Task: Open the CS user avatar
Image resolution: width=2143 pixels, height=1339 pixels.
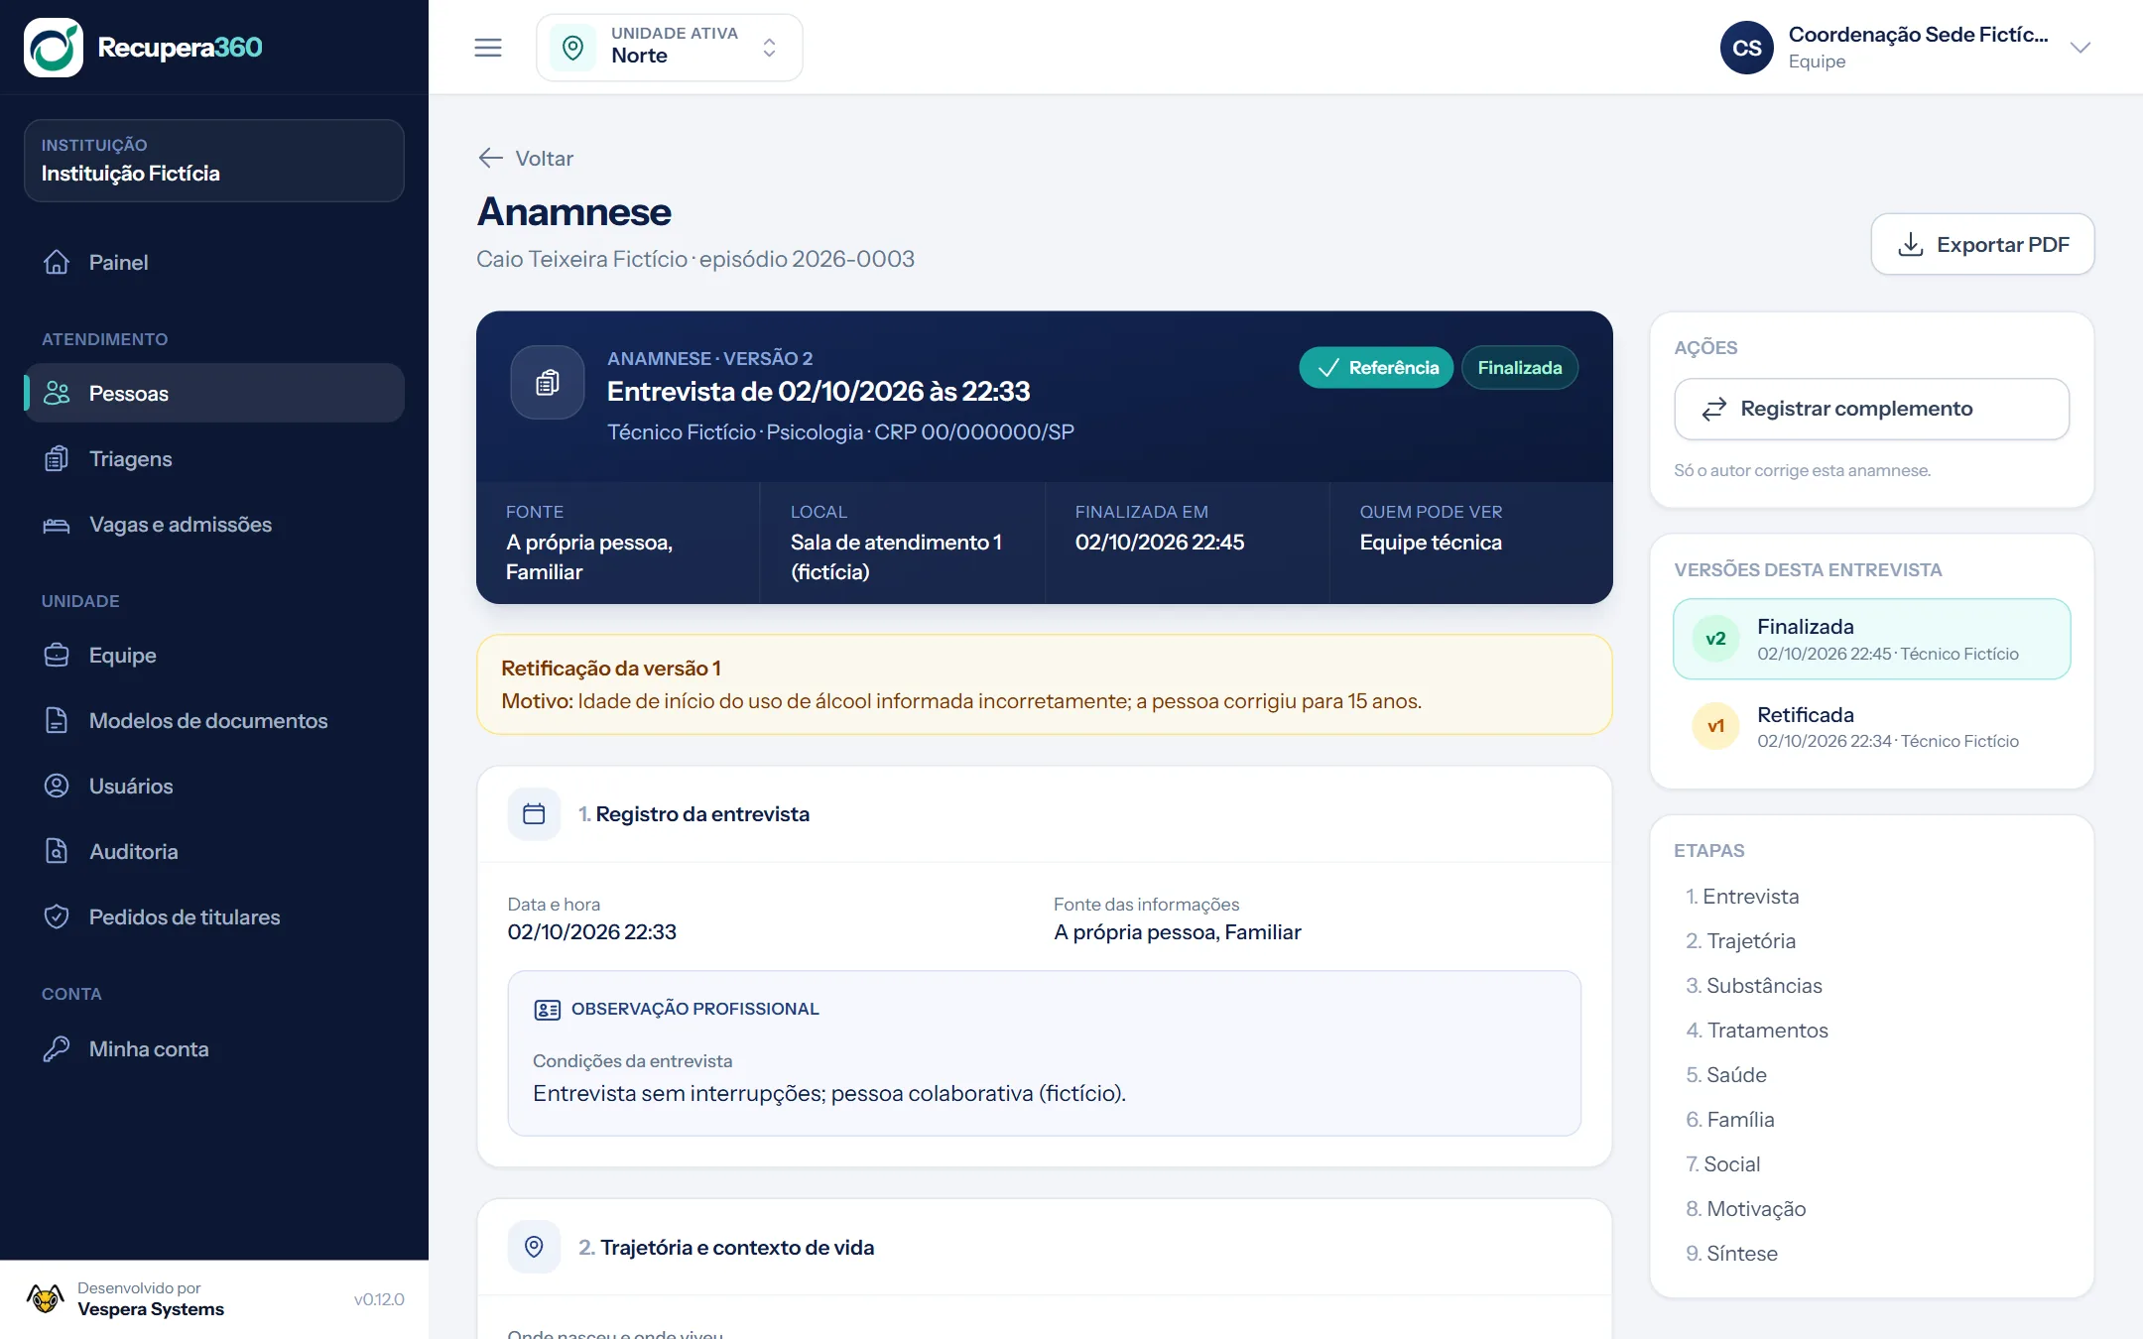Action: point(1746,48)
